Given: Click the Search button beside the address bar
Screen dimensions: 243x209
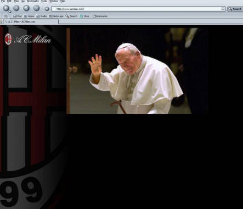Looking at the screenshot, I should pos(235,9).
